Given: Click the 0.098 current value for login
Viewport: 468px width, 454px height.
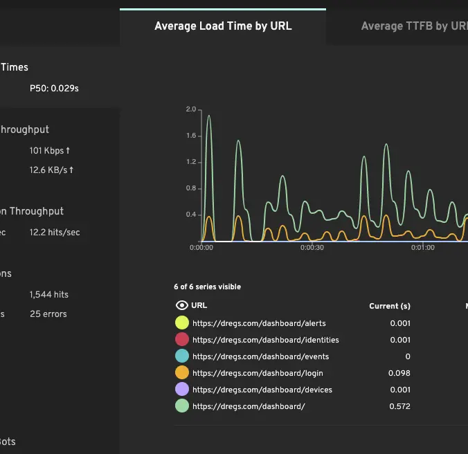Looking at the screenshot, I should click(399, 373).
